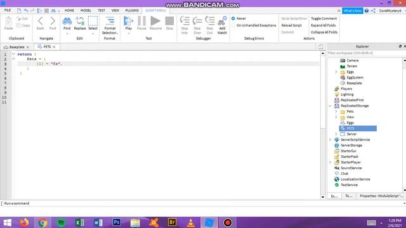Click the editor scrollbar down arrow
Image resolution: width=406 pixels, height=228 pixels.
(323, 197)
